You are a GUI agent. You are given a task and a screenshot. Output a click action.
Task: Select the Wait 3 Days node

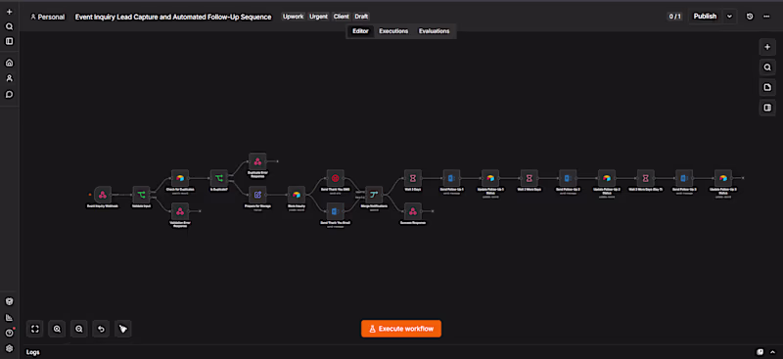[412, 178]
